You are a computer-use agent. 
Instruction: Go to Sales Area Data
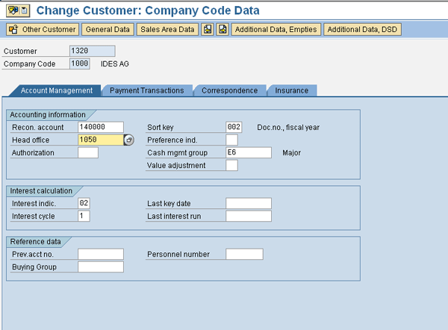(x=167, y=30)
